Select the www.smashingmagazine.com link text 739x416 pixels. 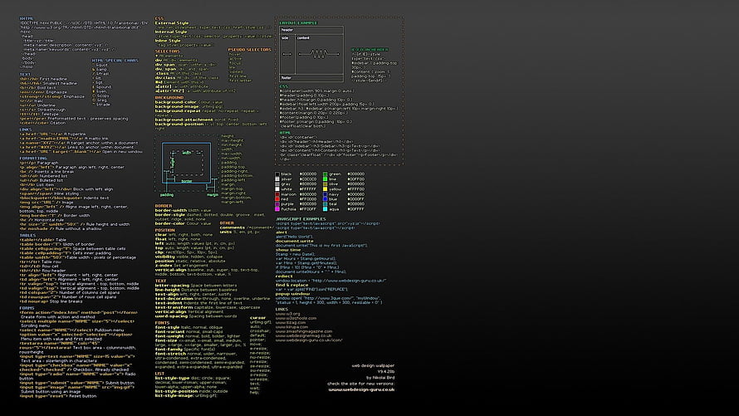point(304,331)
